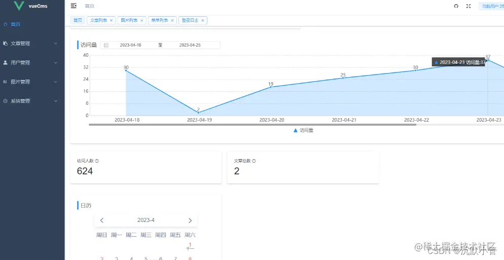Click the 文章管理 document icon

point(5,43)
